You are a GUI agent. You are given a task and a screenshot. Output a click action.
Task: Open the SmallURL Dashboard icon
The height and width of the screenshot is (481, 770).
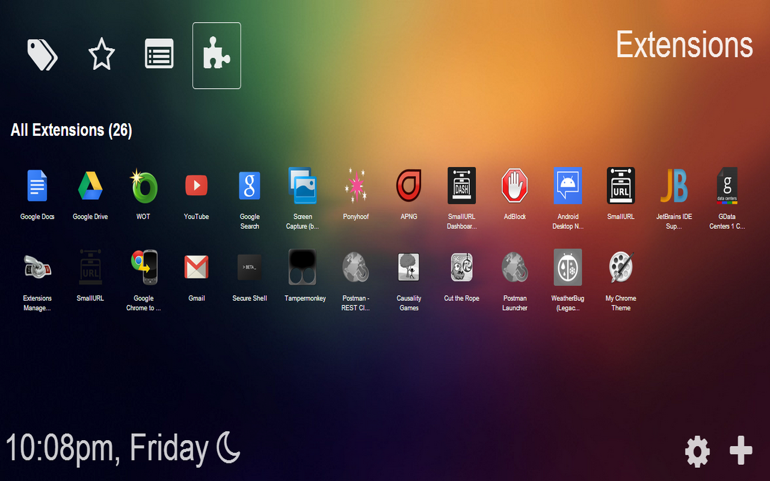coord(462,185)
